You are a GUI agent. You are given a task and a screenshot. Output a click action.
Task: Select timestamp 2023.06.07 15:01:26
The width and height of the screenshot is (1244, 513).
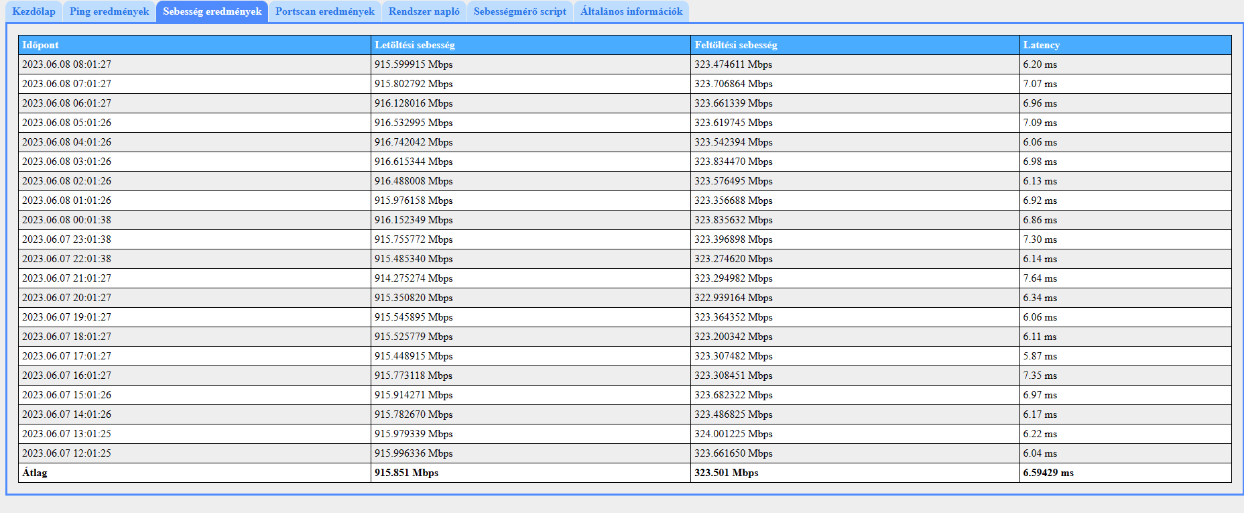(67, 395)
